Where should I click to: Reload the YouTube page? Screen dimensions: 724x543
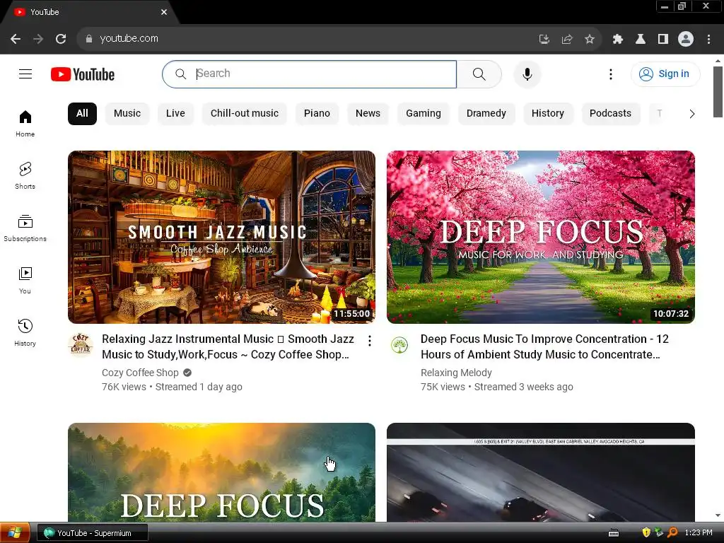(x=61, y=39)
